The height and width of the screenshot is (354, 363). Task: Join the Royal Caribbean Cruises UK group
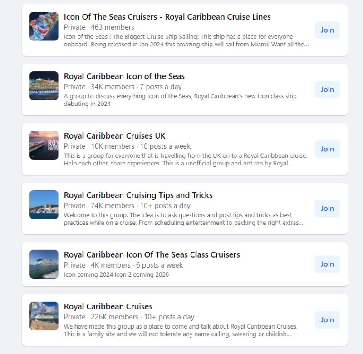pyautogui.click(x=327, y=149)
